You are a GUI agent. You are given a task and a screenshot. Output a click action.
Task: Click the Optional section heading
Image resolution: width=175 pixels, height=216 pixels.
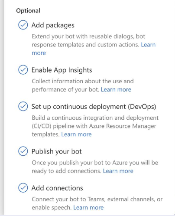tap(28, 11)
